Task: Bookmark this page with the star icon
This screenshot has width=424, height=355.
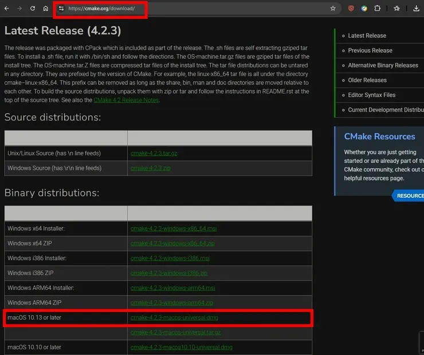Action: 333,9
